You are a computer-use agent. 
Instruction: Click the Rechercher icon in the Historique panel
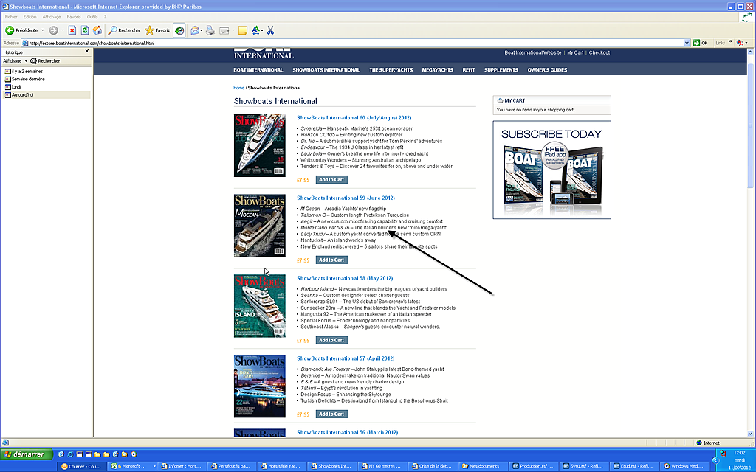tap(45, 61)
